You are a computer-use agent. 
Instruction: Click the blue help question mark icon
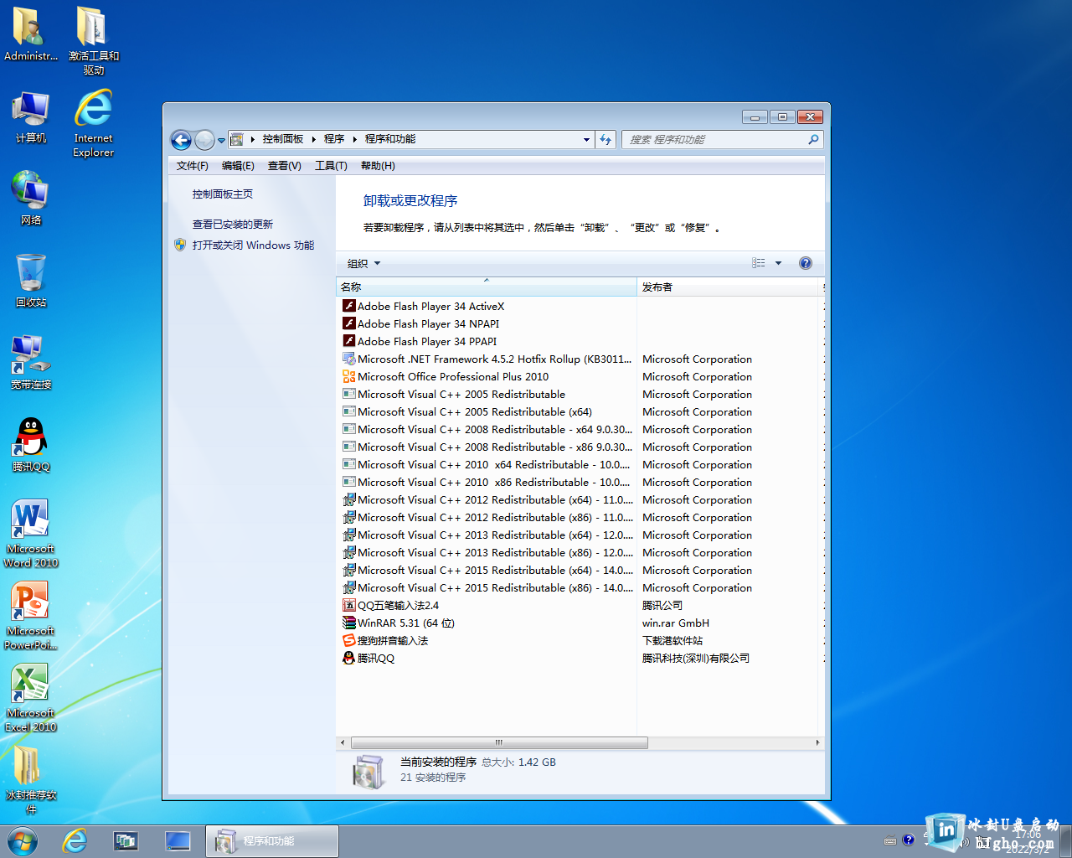coord(806,263)
